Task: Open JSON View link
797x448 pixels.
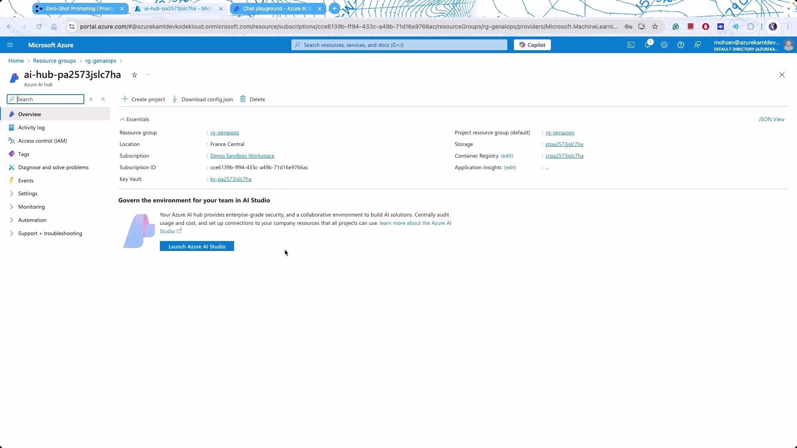Action: coord(771,119)
